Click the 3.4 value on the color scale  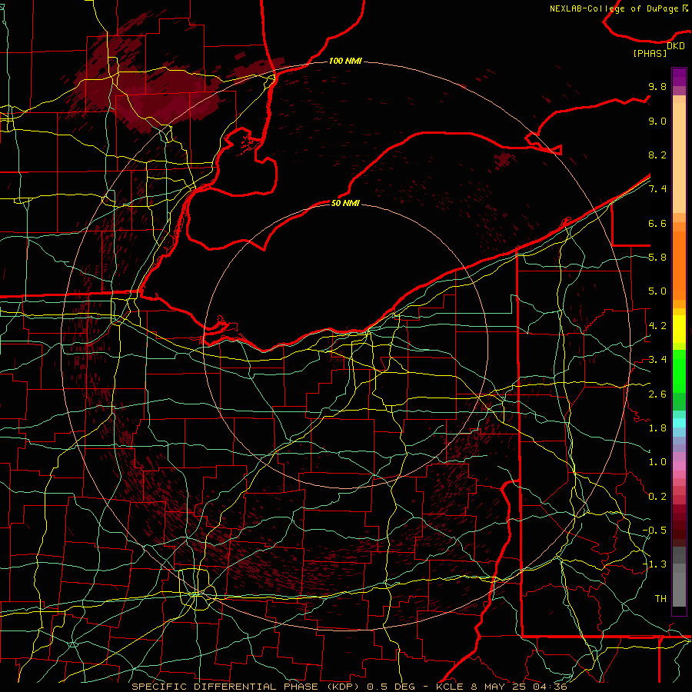[x=657, y=360]
